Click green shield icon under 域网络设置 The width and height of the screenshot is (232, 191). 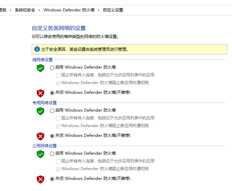coord(40,68)
